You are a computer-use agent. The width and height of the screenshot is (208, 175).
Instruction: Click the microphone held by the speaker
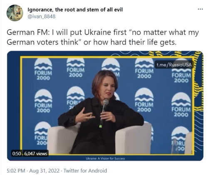[x=104, y=113]
